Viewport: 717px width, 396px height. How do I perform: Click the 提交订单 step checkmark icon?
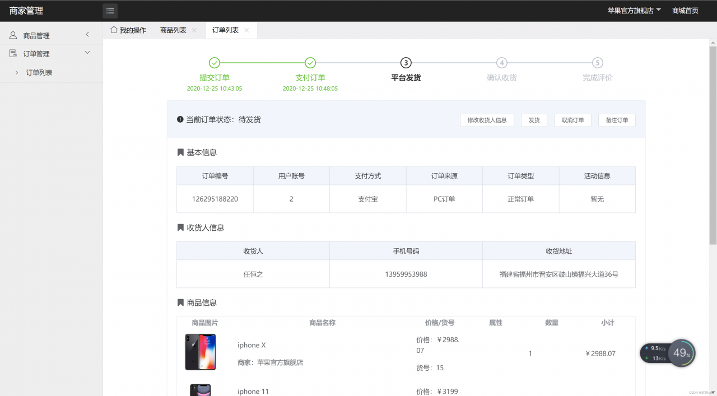coord(215,63)
